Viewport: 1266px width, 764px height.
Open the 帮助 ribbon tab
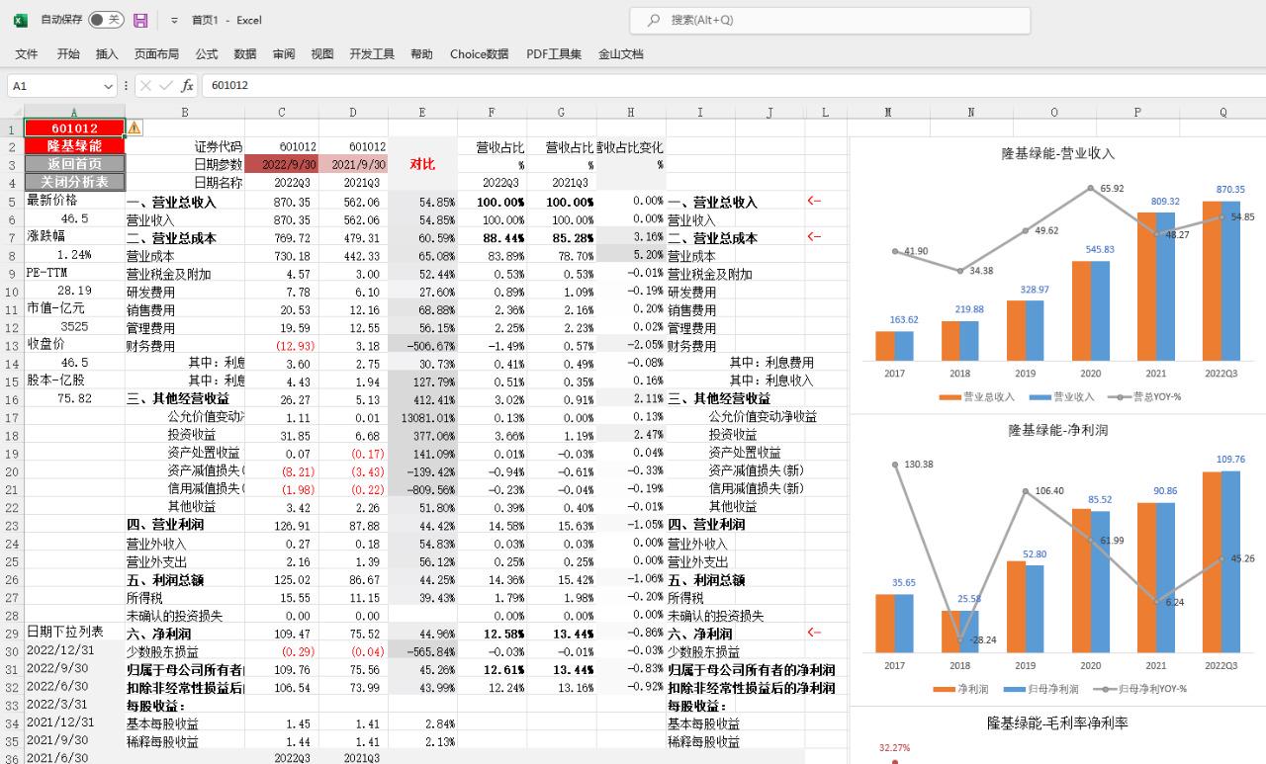pyautogui.click(x=421, y=54)
